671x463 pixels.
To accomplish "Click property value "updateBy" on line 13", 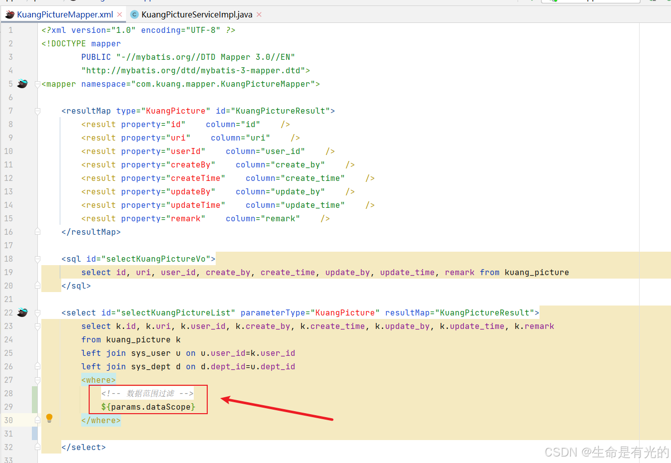I will coord(191,191).
